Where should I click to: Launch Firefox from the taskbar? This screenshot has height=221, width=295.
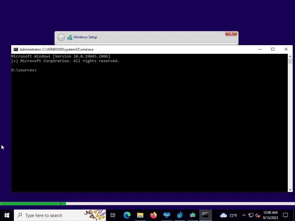[153, 215]
